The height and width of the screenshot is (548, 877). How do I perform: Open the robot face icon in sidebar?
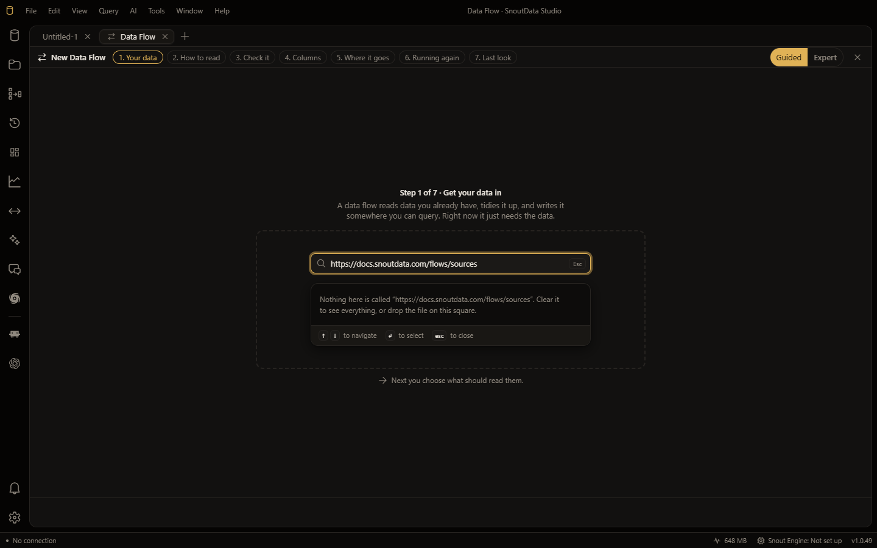tap(15, 334)
